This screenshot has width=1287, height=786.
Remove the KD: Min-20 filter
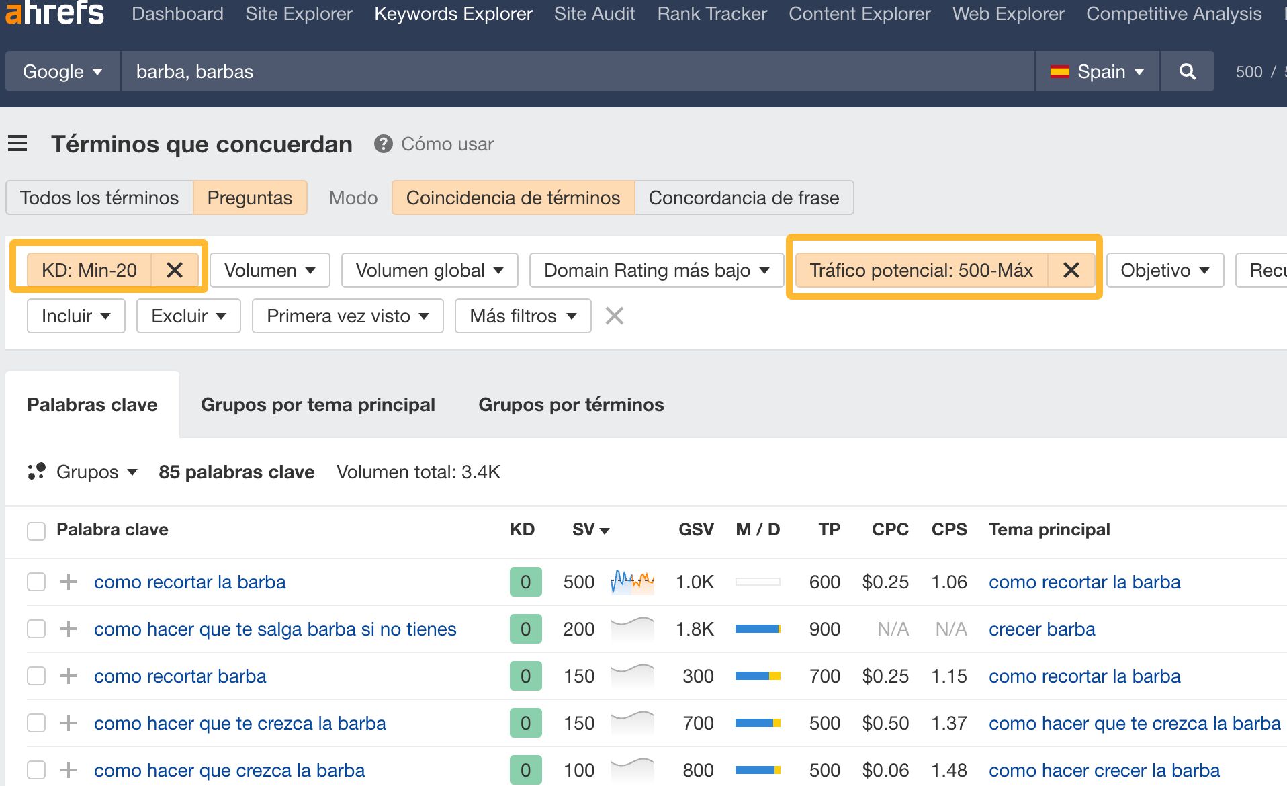tap(175, 270)
